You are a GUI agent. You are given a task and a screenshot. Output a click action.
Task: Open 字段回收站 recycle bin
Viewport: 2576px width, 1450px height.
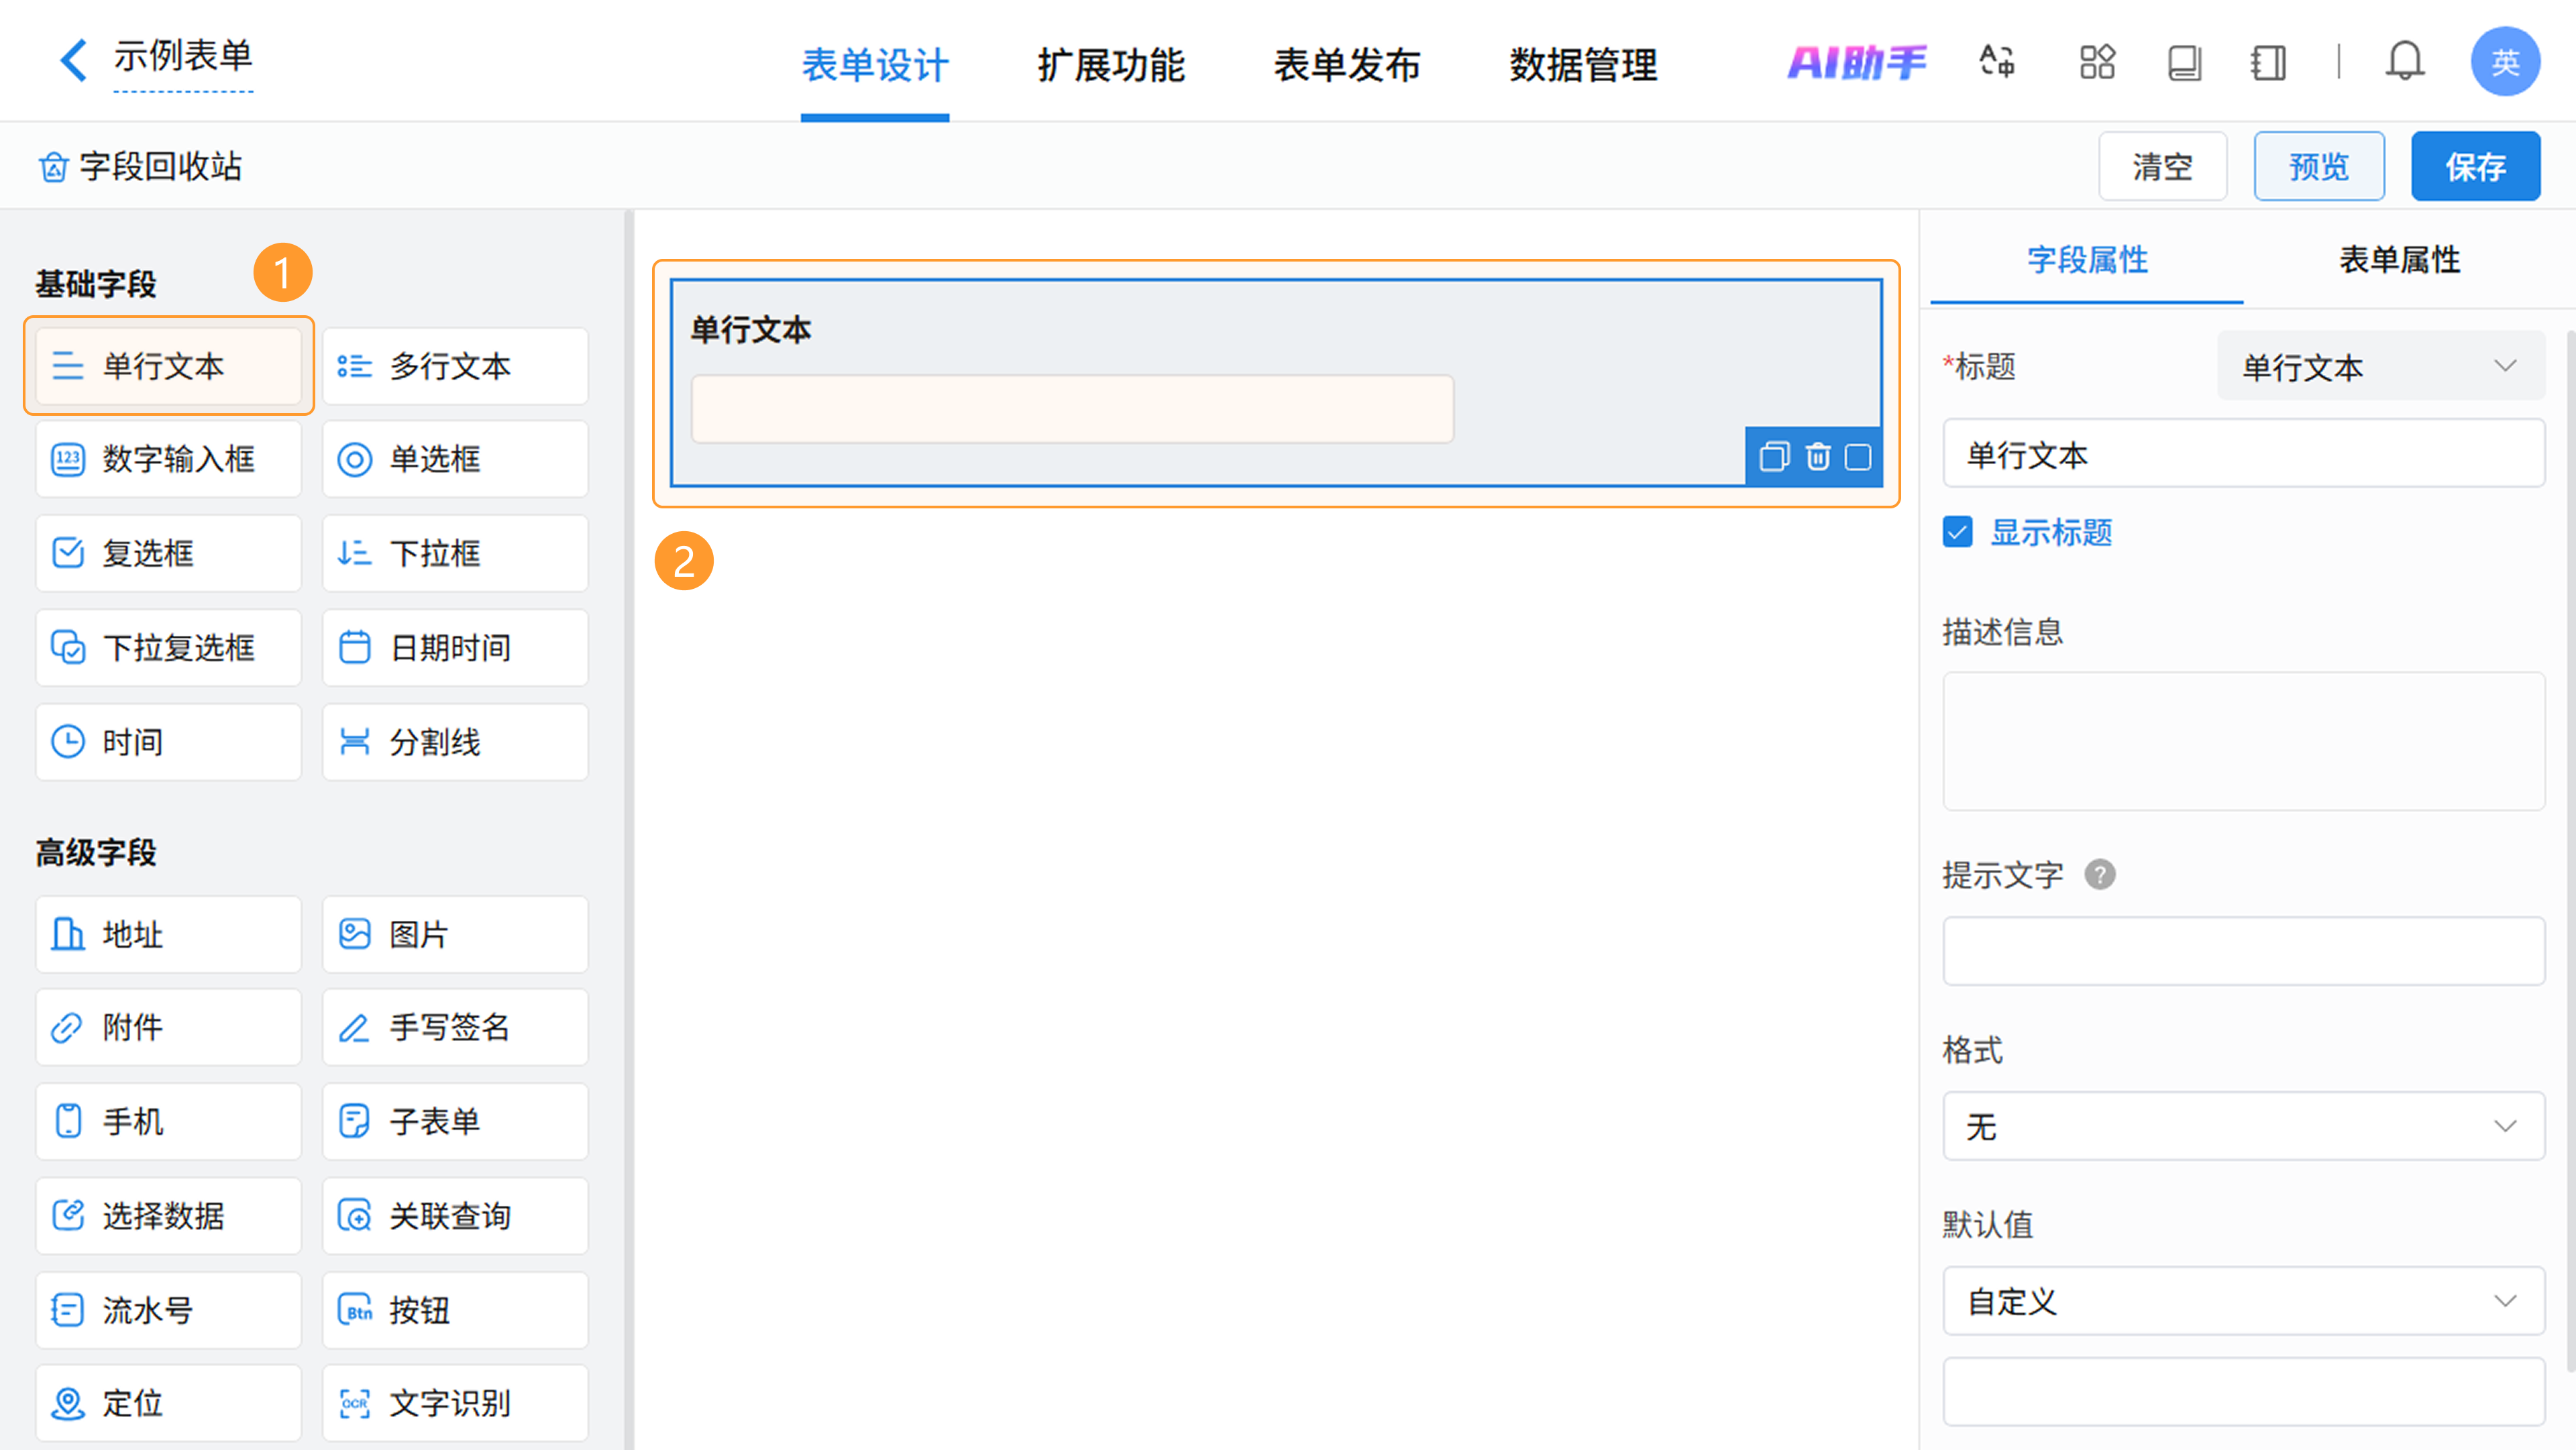click(x=140, y=166)
